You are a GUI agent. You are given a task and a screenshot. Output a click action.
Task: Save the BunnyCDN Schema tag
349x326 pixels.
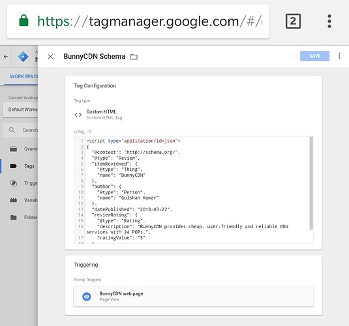click(x=314, y=56)
